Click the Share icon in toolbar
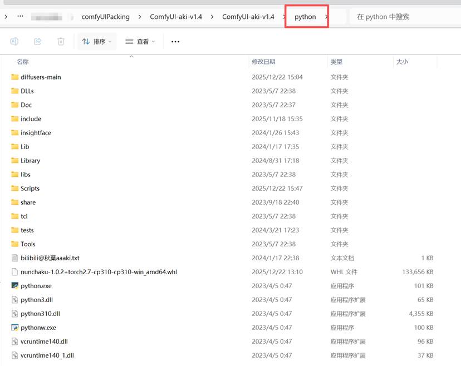The image size is (461, 366). 38,42
